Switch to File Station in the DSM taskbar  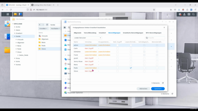tap(15, 14)
